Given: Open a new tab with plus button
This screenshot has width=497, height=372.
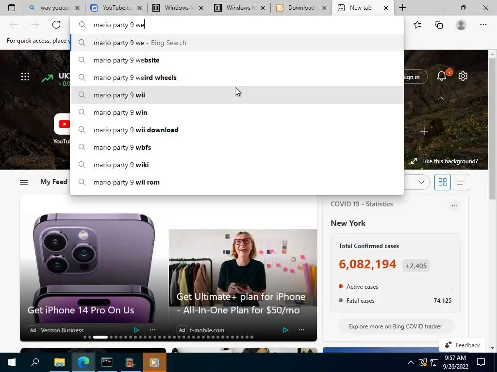Looking at the screenshot, I should click(x=402, y=8).
